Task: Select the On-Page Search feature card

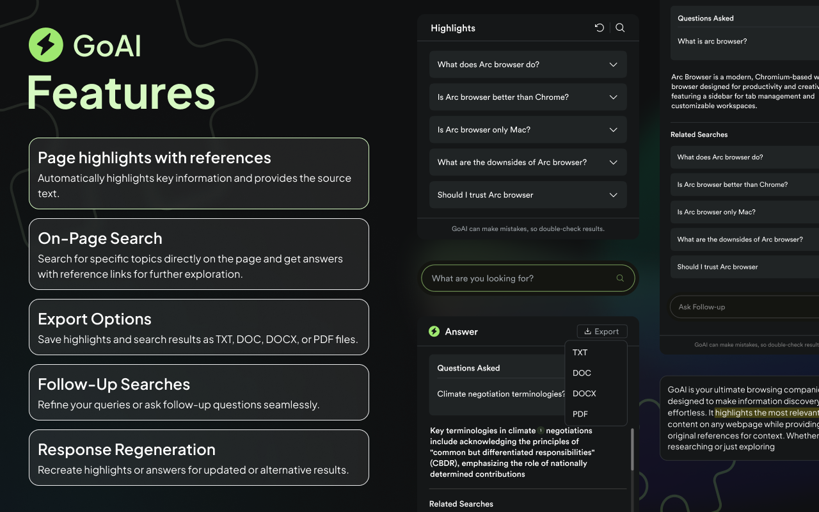Action: pos(199,254)
